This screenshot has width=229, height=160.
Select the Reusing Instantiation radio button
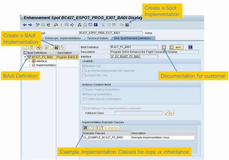click(83, 94)
